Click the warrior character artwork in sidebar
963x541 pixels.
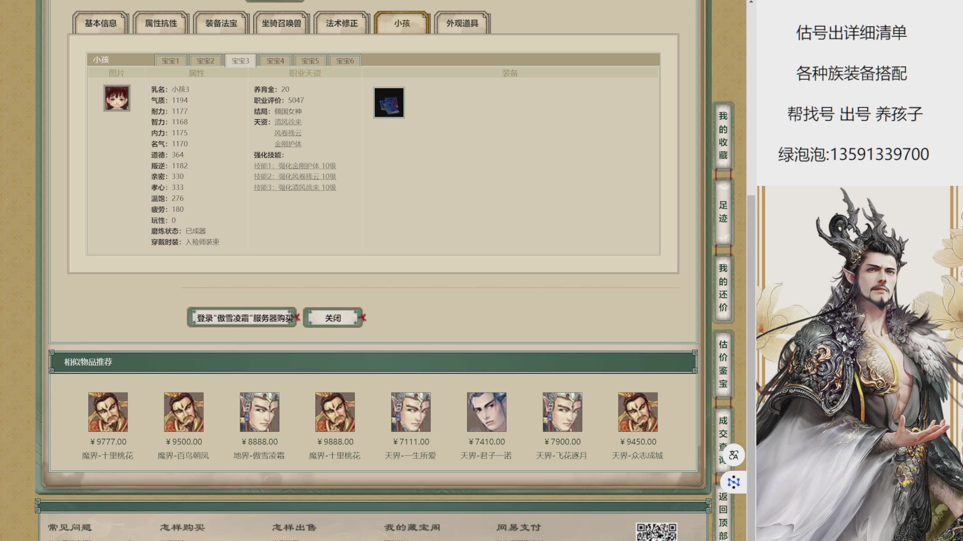860,364
